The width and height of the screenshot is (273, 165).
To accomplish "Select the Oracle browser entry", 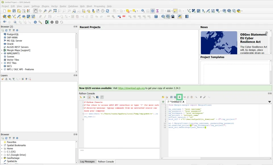I will [x=10, y=44].
